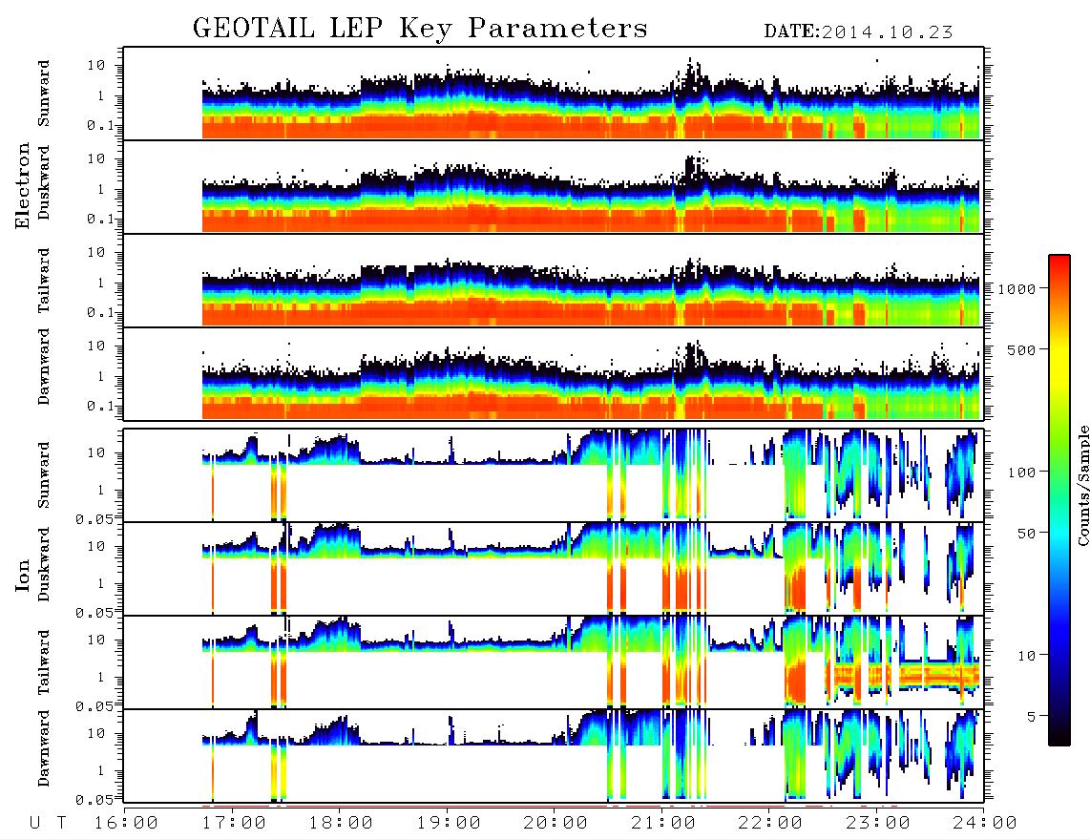Click the "22:00" time tick label
Screen dimensions: 1090x840
[770, 824]
